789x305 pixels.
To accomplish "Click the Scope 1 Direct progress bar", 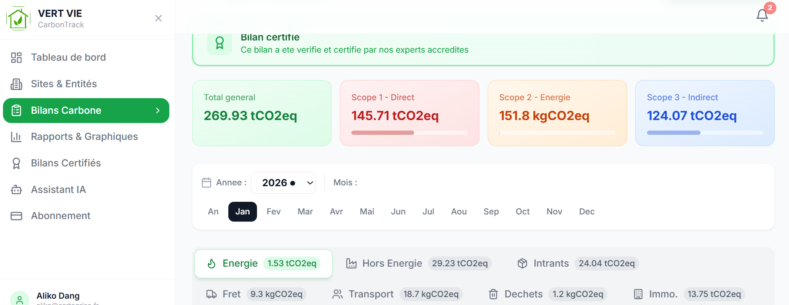I will tap(409, 133).
